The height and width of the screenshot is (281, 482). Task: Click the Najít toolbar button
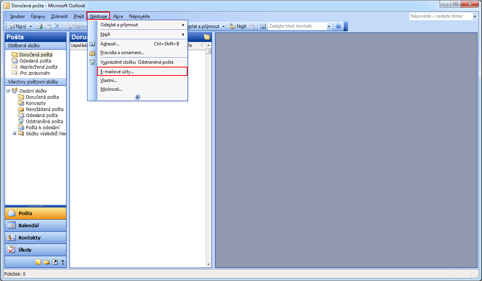click(238, 26)
